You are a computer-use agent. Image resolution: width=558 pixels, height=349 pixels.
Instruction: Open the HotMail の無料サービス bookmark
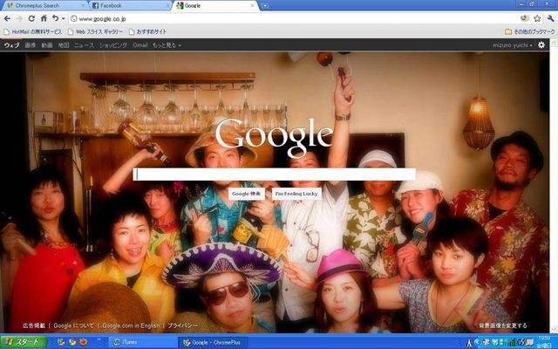33,31
